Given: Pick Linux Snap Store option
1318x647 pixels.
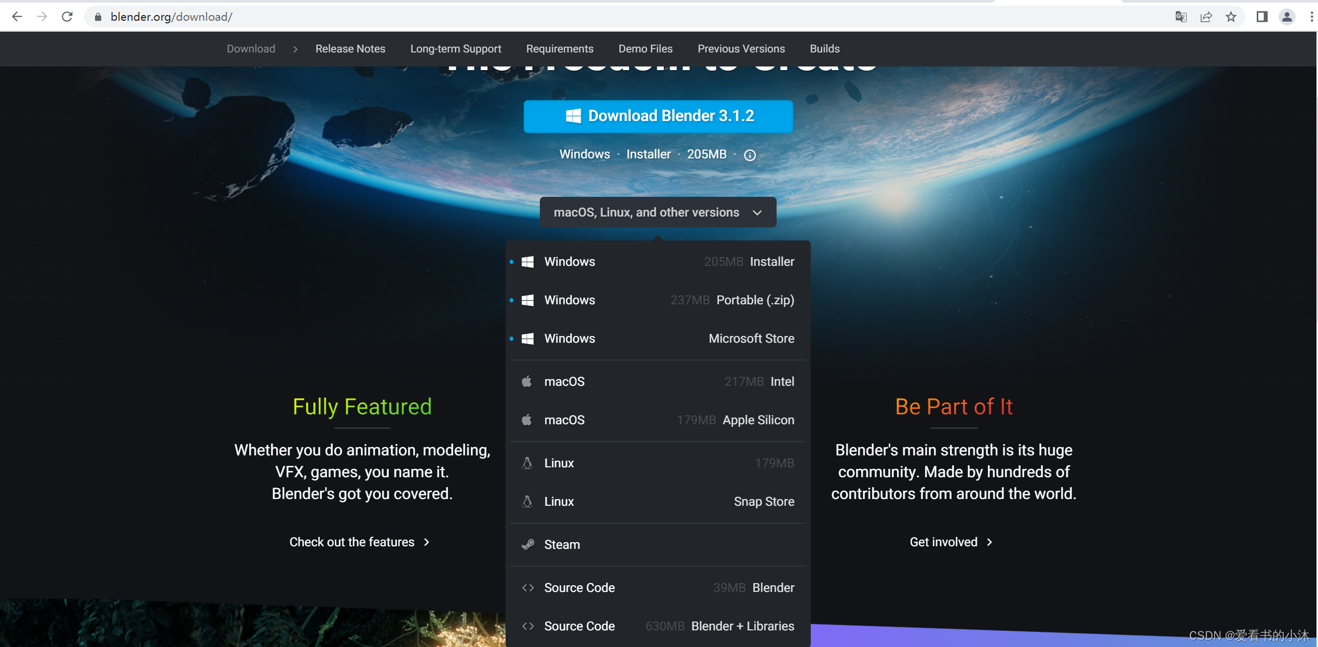Looking at the screenshot, I should point(658,502).
